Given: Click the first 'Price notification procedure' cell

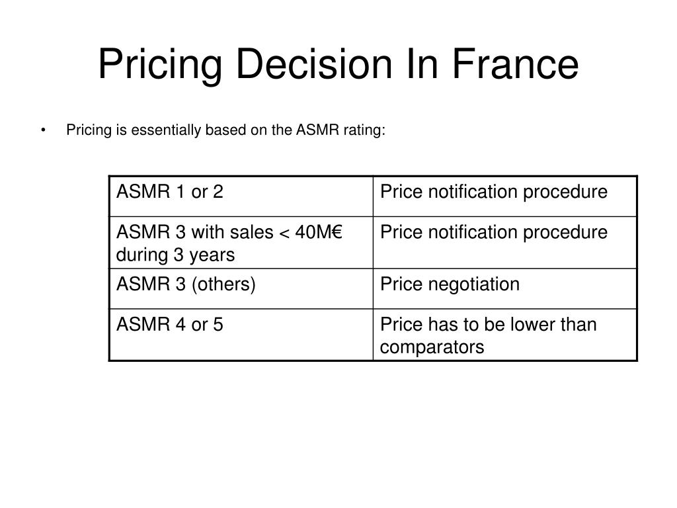Looking at the screenshot, I should tap(504, 196).
